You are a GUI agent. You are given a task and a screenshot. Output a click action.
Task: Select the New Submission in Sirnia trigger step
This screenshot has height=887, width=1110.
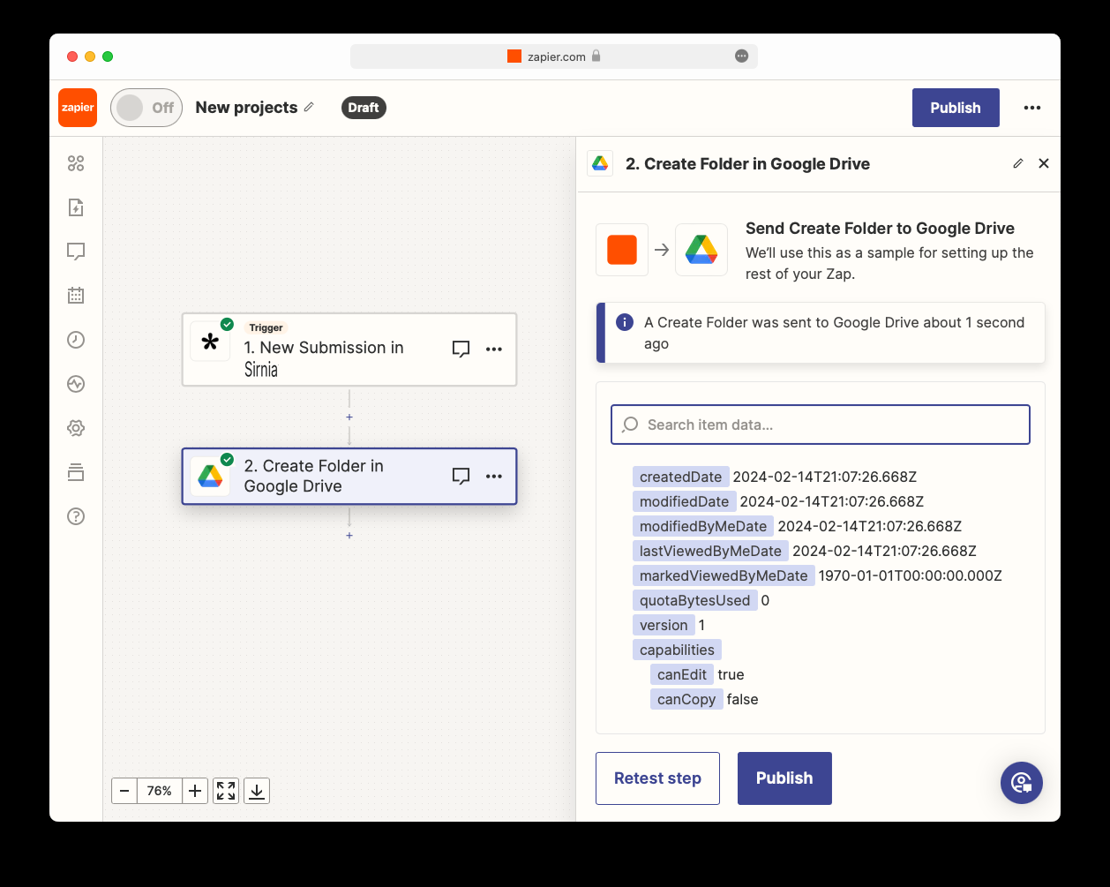[349, 350]
